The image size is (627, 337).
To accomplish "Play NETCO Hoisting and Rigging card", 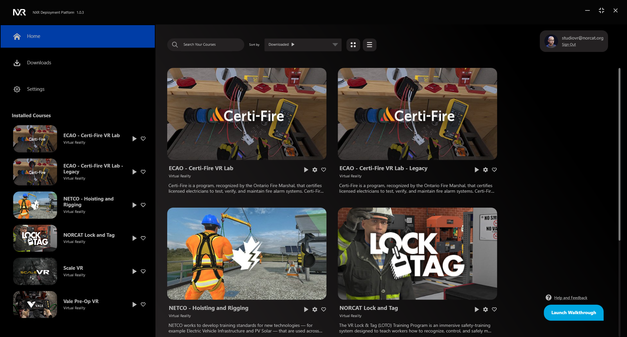I will [306, 309].
